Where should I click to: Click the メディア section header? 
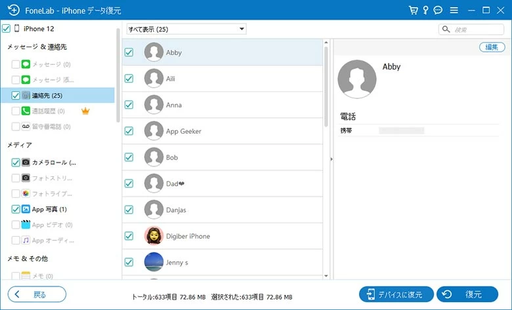tap(20, 145)
